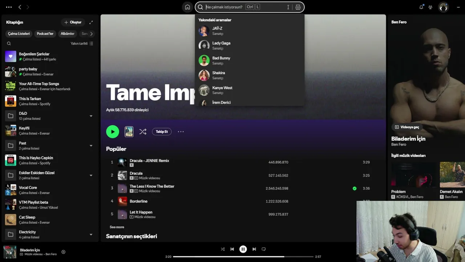Toggle saved checkmark on The Less I Know The Better
This screenshot has height=262, width=465.
[355, 188]
